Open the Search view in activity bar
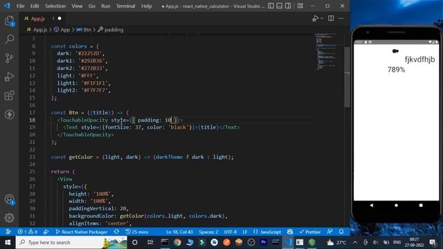Screen dimensions: 443x249 (9, 39)
